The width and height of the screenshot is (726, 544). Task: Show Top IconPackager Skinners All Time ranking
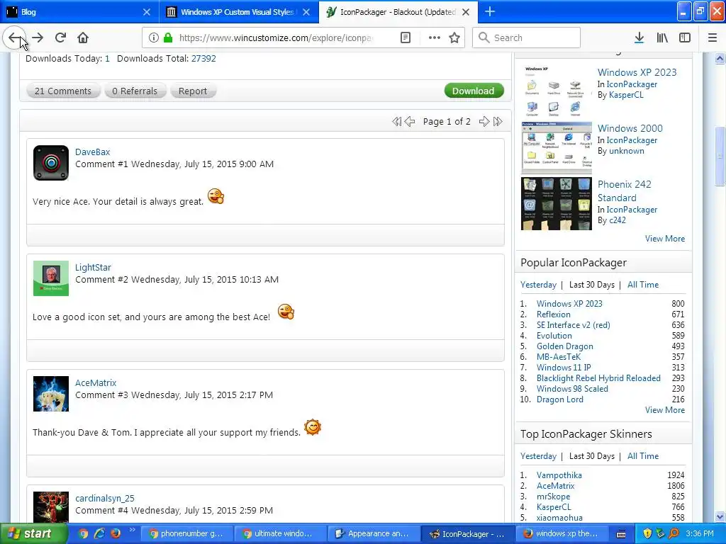pos(642,456)
